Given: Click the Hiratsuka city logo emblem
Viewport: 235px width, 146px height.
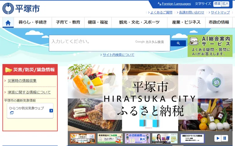Looking at the screenshot, I should (x=8, y=9).
